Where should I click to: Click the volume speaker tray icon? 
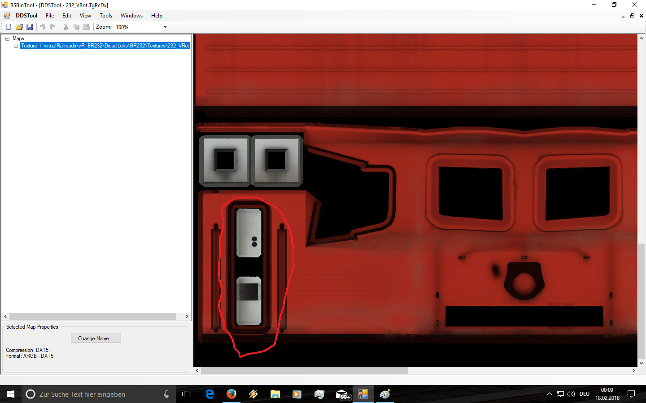[x=571, y=394]
